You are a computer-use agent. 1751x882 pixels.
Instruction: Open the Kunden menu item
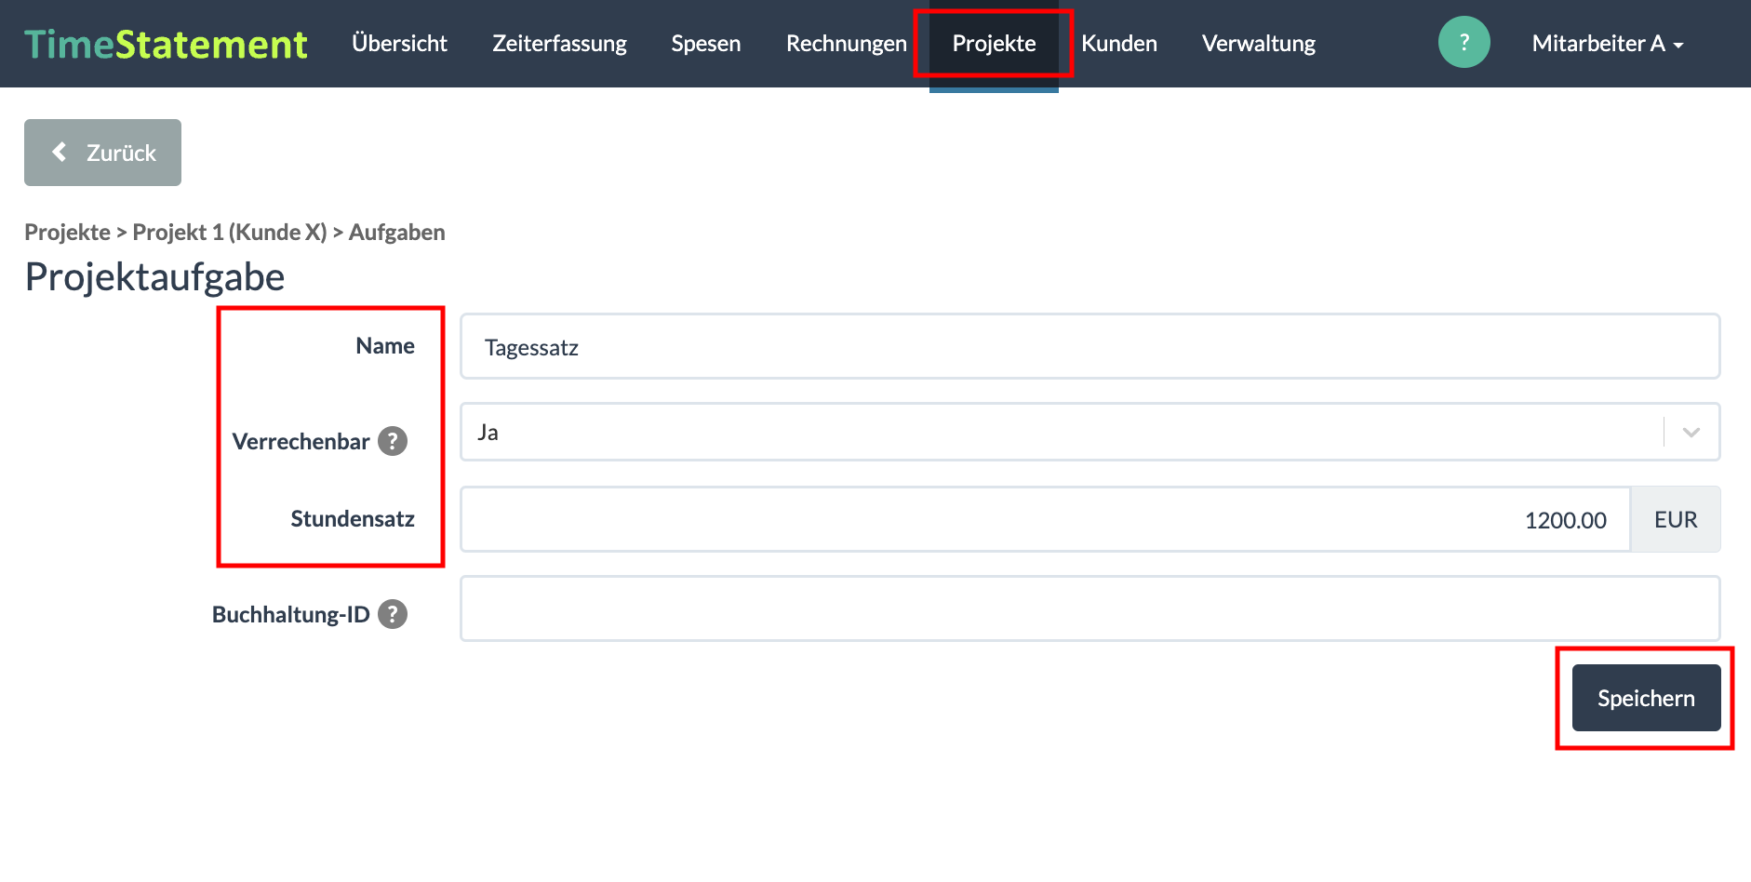click(1119, 44)
